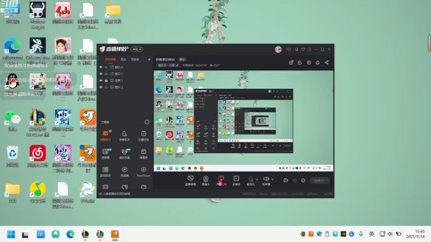Switch to the second scene tab

(123, 60)
